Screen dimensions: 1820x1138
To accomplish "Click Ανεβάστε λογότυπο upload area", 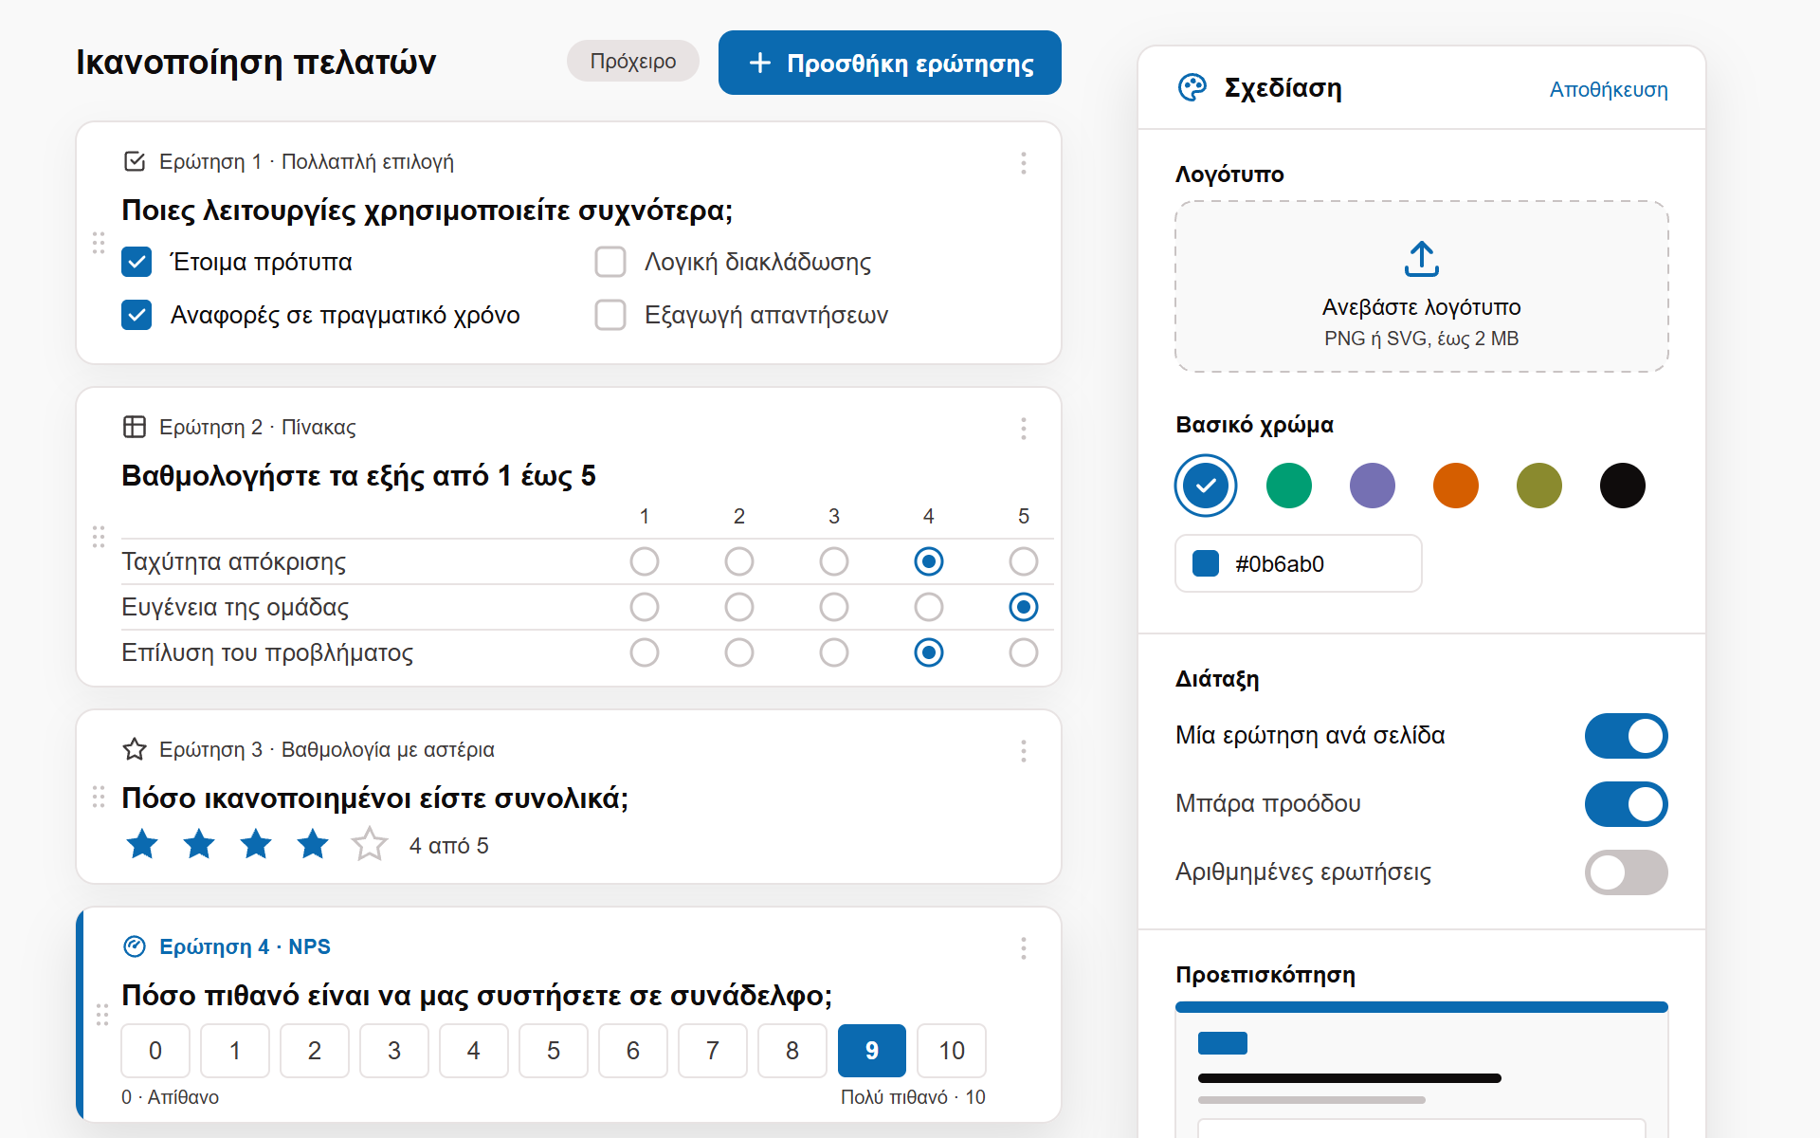I will pos(1422,286).
